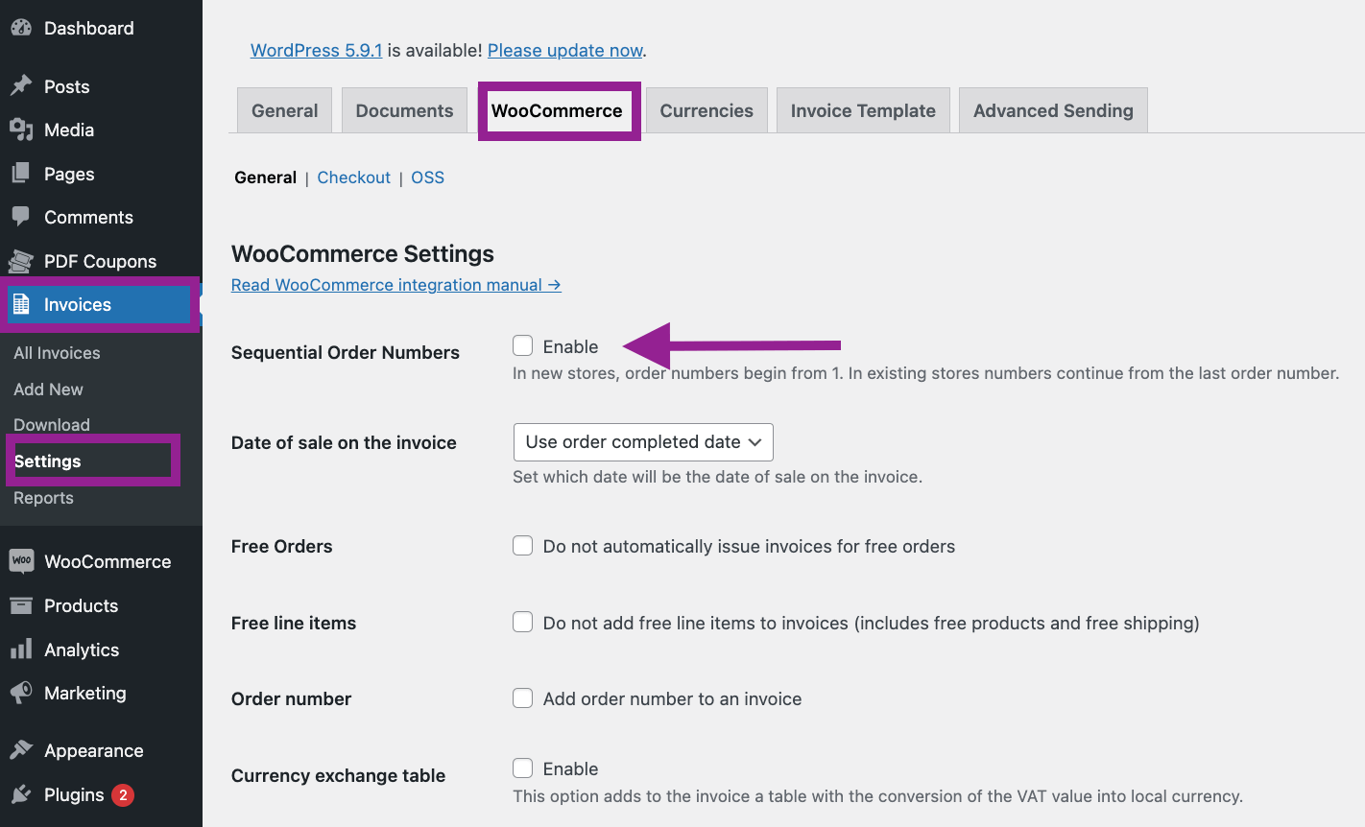This screenshot has height=827, width=1365.
Task: Open the date of sale dropdown
Action: (x=643, y=442)
